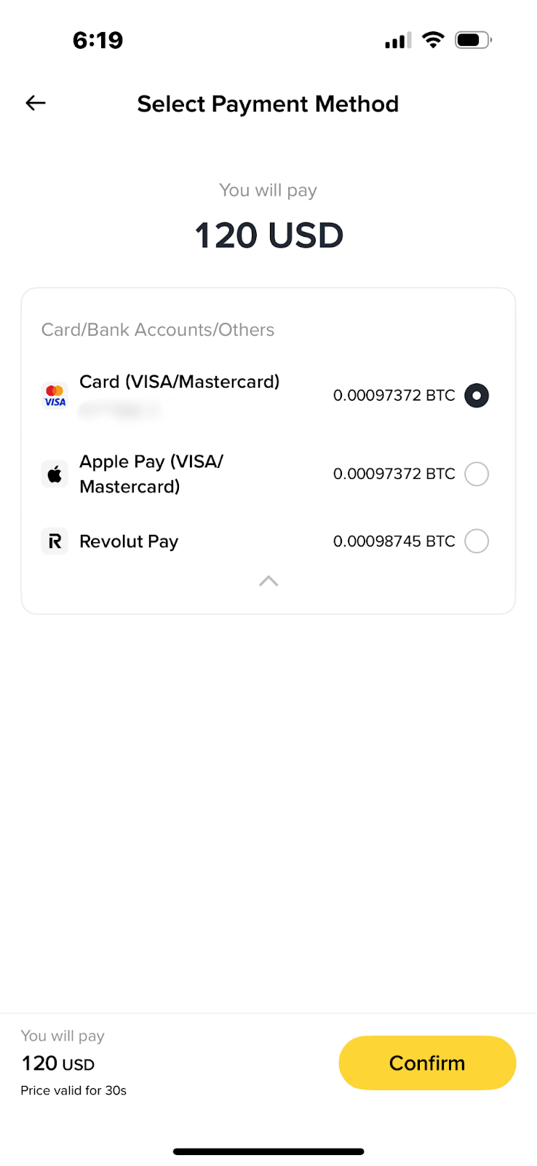The width and height of the screenshot is (537, 1166).
Task: Tap the back arrow icon
Action: [x=36, y=103]
